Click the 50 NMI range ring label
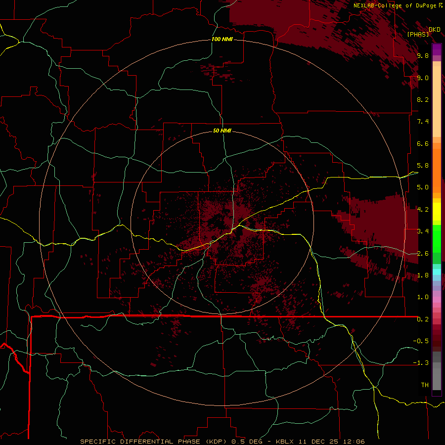Screen dimensions: 445x445 (222, 131)
